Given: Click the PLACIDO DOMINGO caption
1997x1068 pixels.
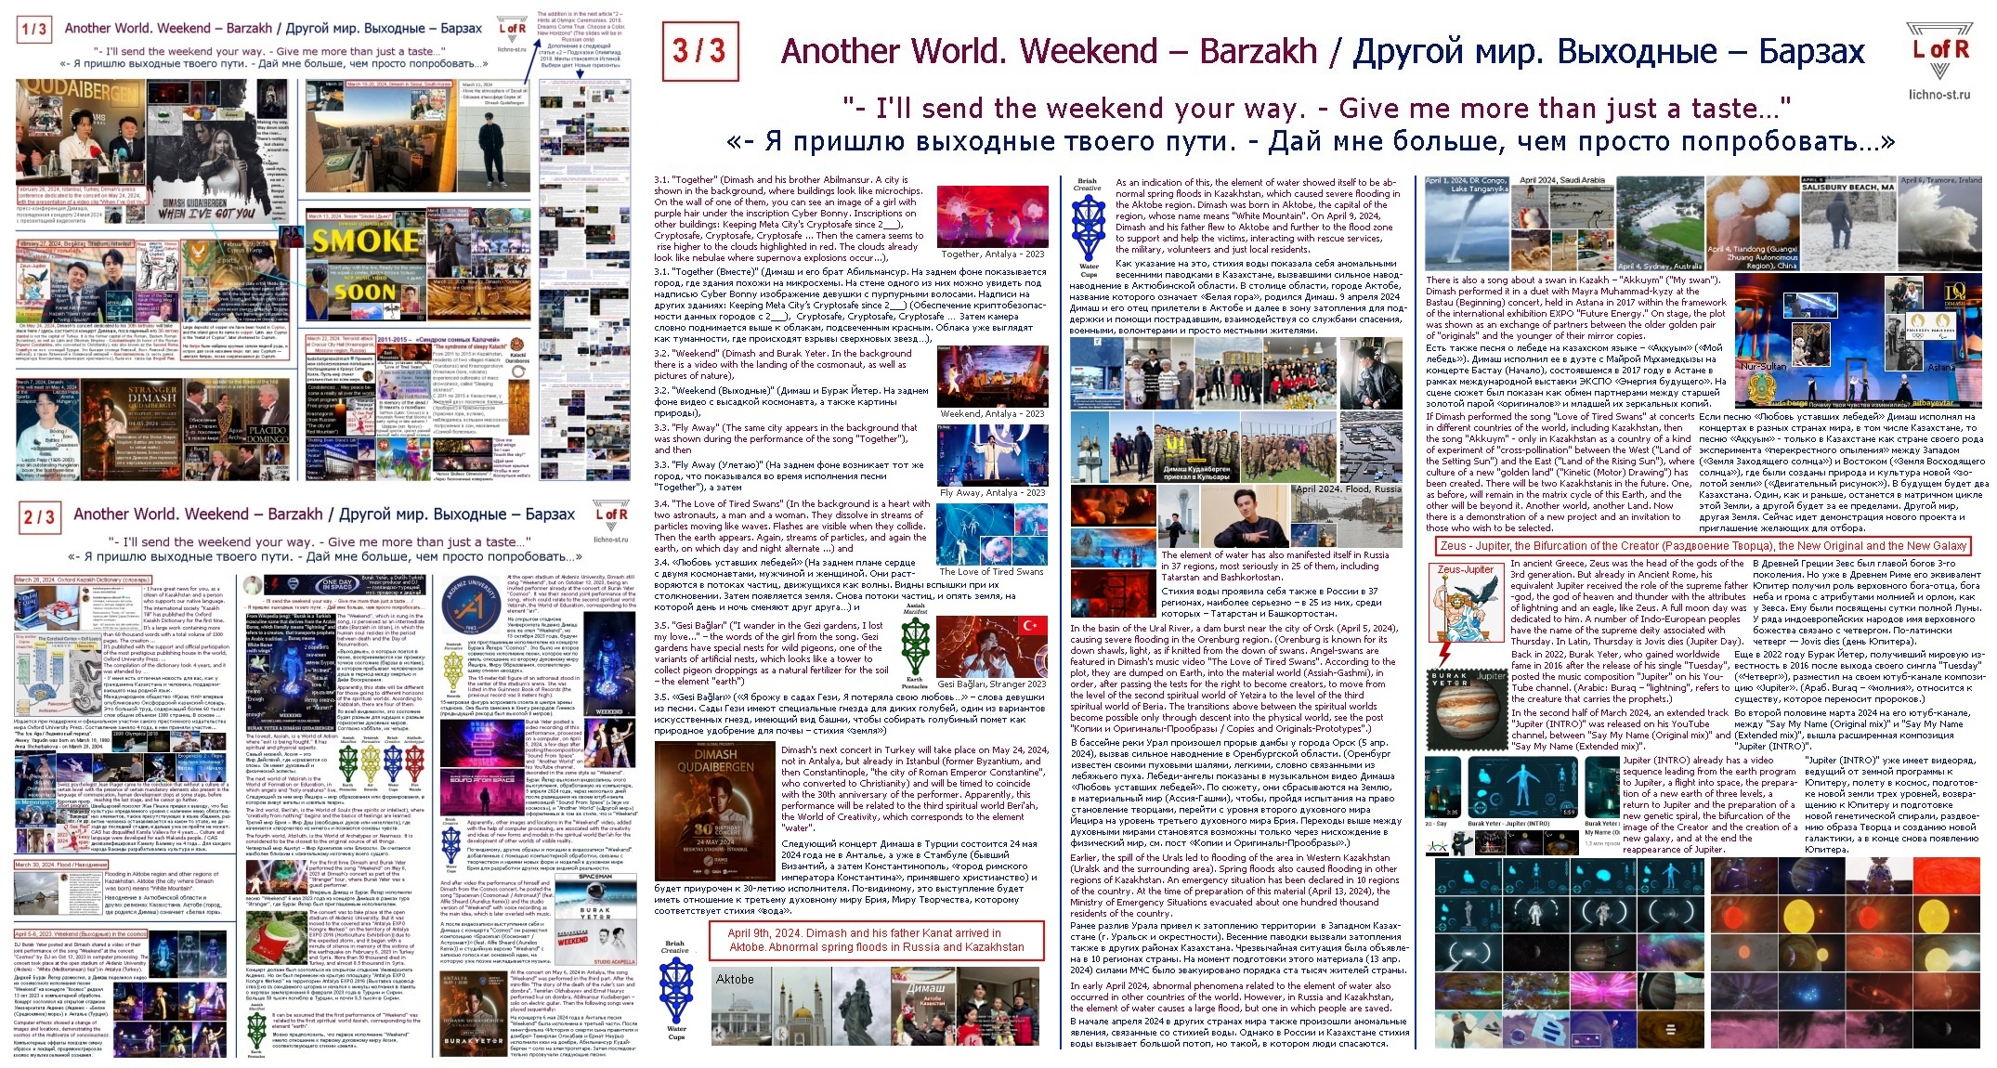Looking at the screenshot, I should [268, 434].
